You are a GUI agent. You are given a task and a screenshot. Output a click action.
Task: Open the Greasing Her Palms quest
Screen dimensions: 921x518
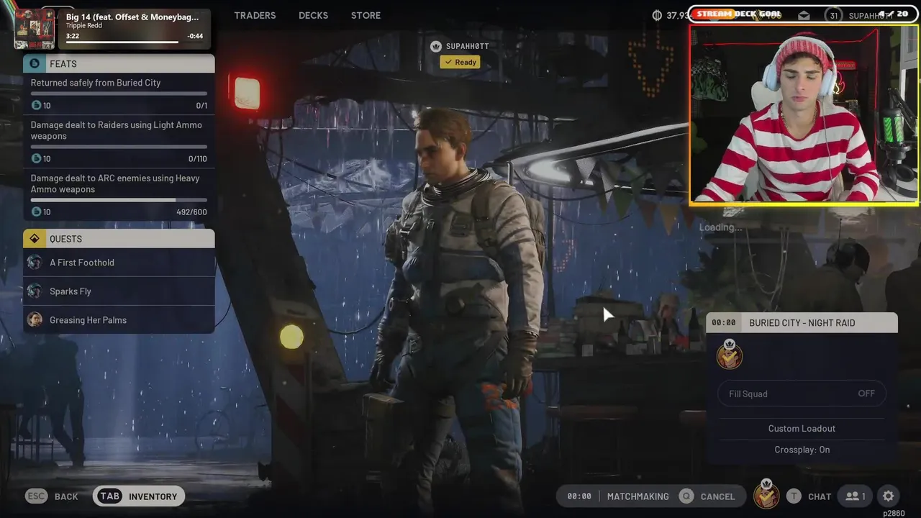click(x=119, y=320)
